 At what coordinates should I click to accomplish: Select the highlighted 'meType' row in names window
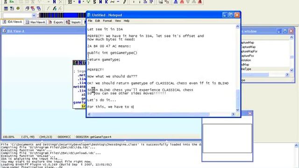click(265, 69)
